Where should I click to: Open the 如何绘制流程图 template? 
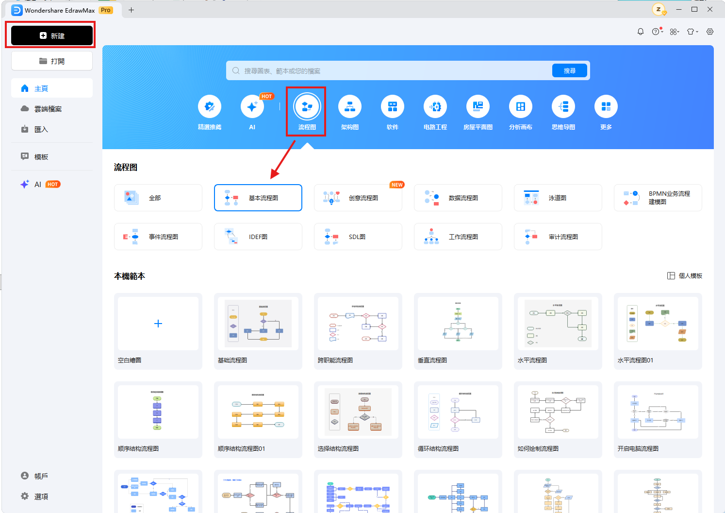point(558,420)
